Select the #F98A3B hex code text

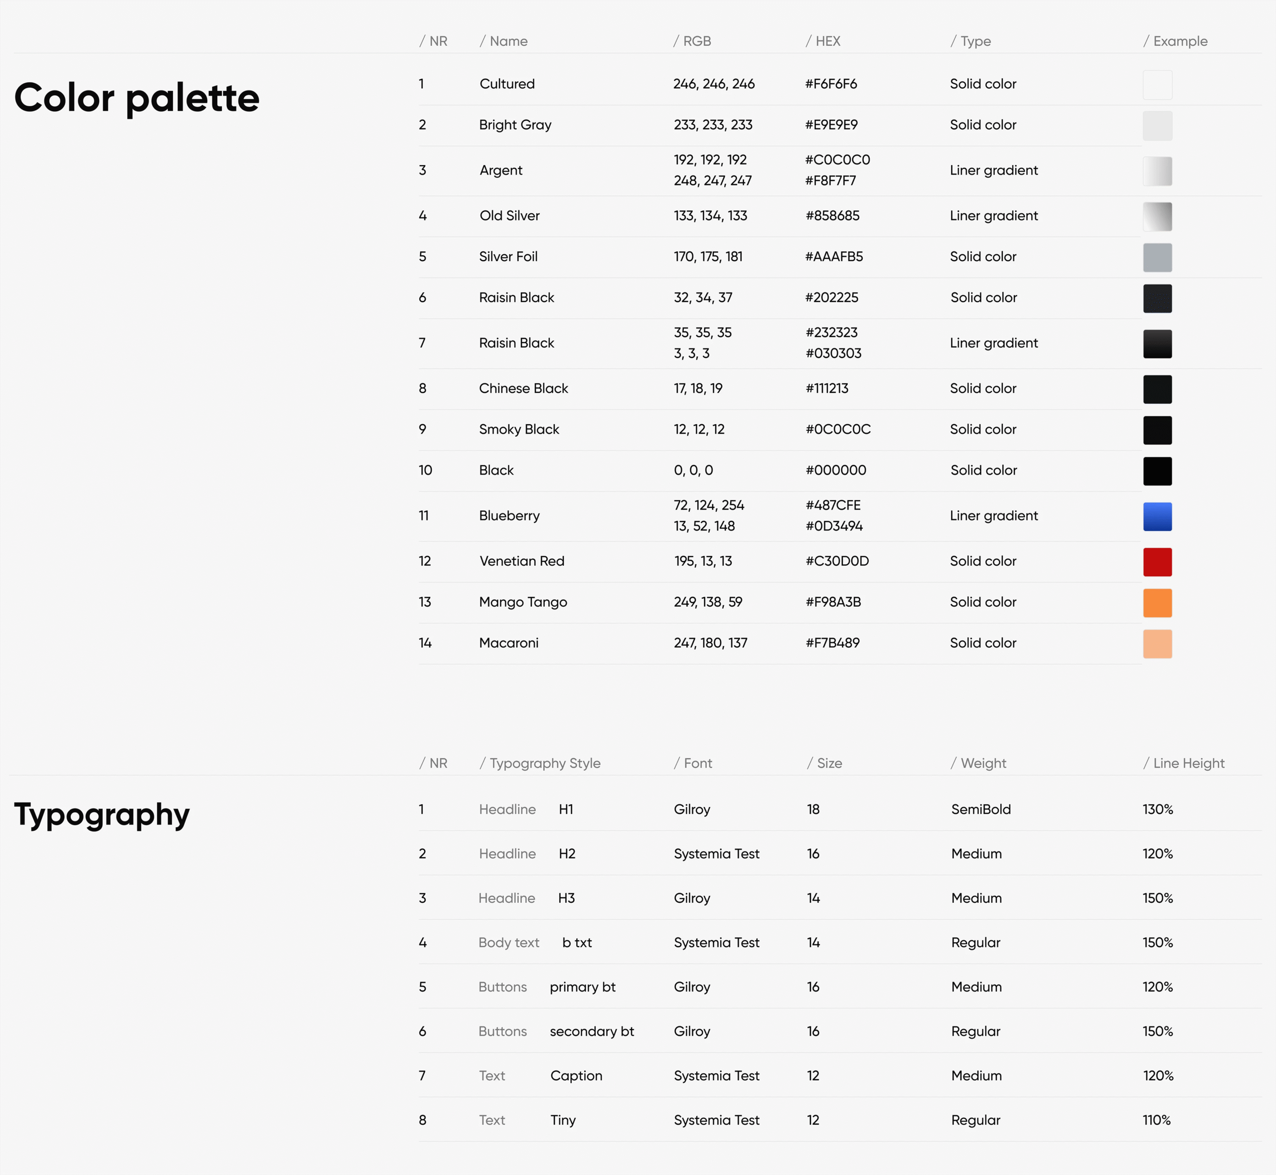(x=833, y=602)
